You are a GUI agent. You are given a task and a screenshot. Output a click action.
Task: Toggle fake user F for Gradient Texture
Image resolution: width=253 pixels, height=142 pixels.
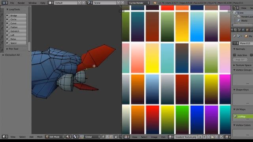pos(204,137)
